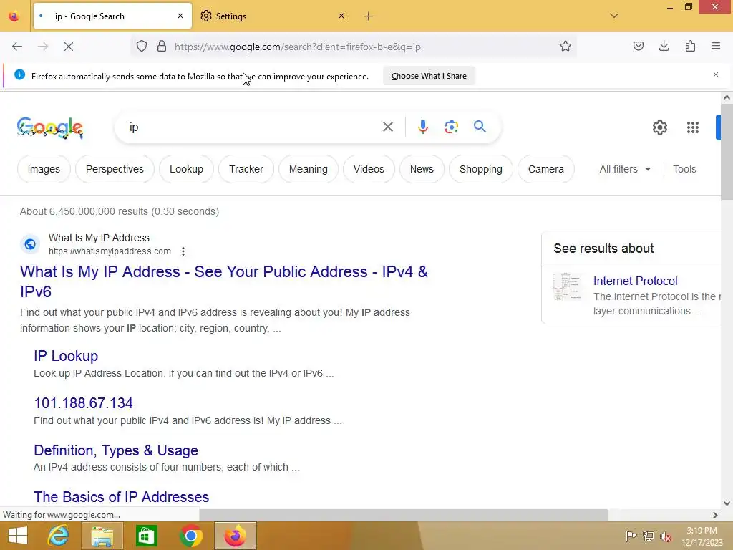
Task: Open Action Center flag icon
Action: (x=631, y=536)
